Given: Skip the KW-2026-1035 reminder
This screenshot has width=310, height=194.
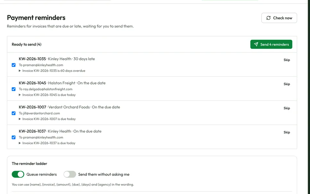Looking at the screenshot, I should click(x=287, y=60).
